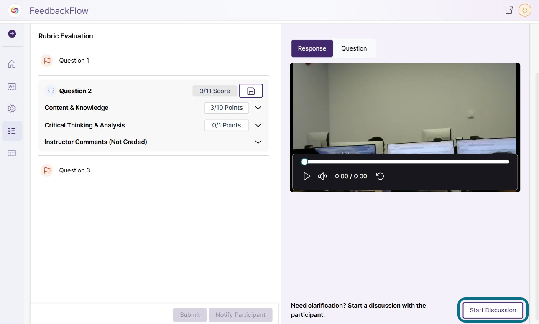Switch to the Question tab
The width and height of the screenshot is (539, 324).
354,48
